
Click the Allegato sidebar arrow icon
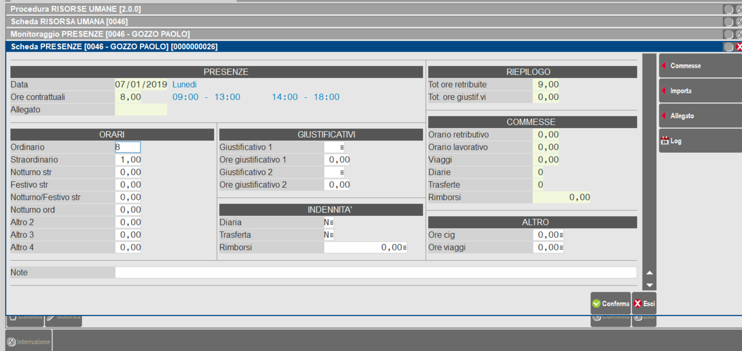[x=664, y=116]
